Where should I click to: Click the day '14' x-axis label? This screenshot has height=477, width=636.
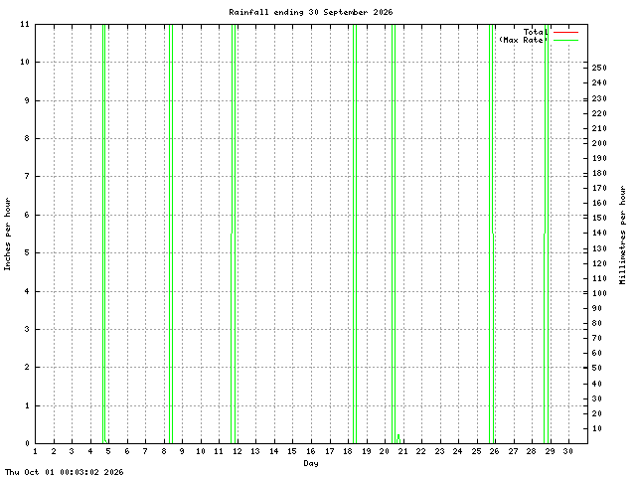click(274, 451)
